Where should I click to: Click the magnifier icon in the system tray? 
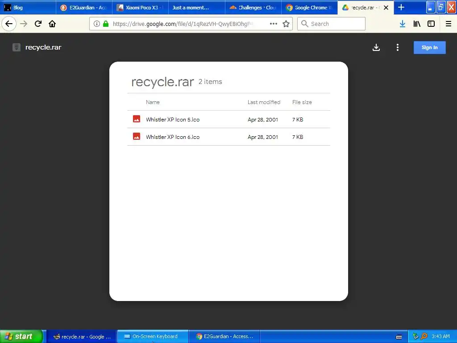coord(424,336)
